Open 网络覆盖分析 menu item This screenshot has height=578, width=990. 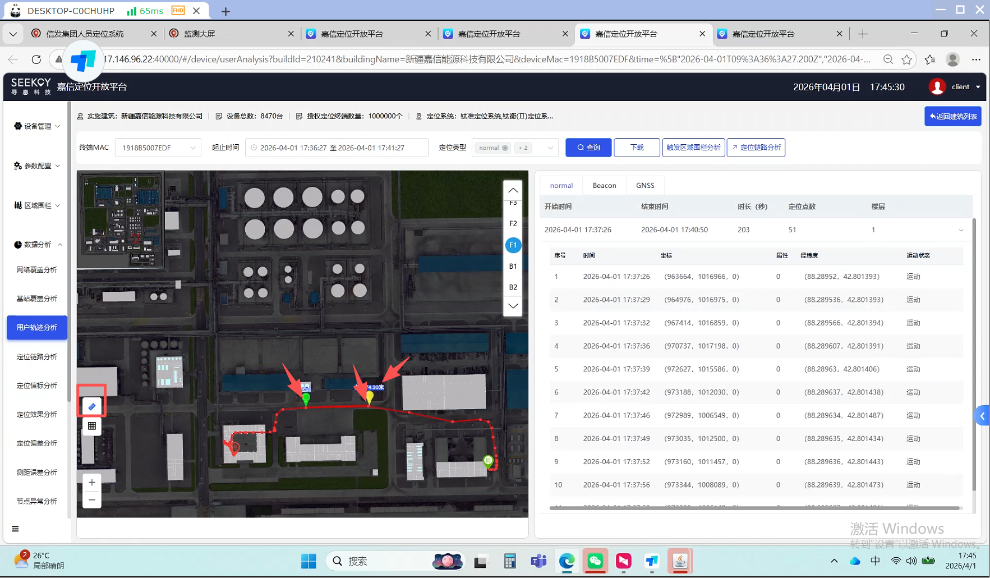pyautogui.click(x=37, y=270)
